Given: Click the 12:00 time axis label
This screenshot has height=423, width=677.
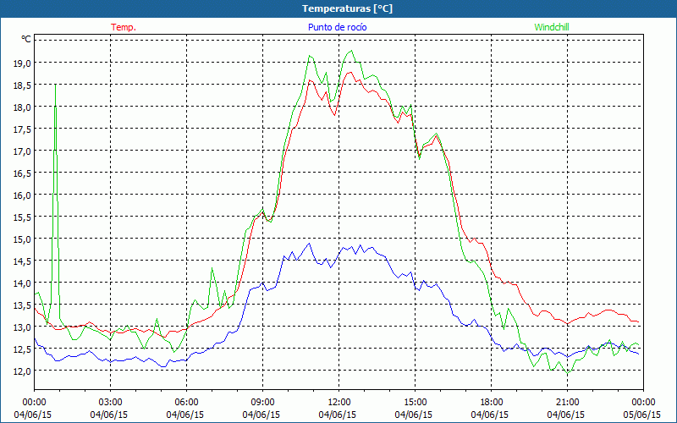Looking at the screenshot, I should 339,403.
